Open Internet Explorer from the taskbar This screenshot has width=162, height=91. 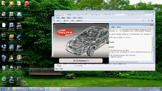(9, 89)
